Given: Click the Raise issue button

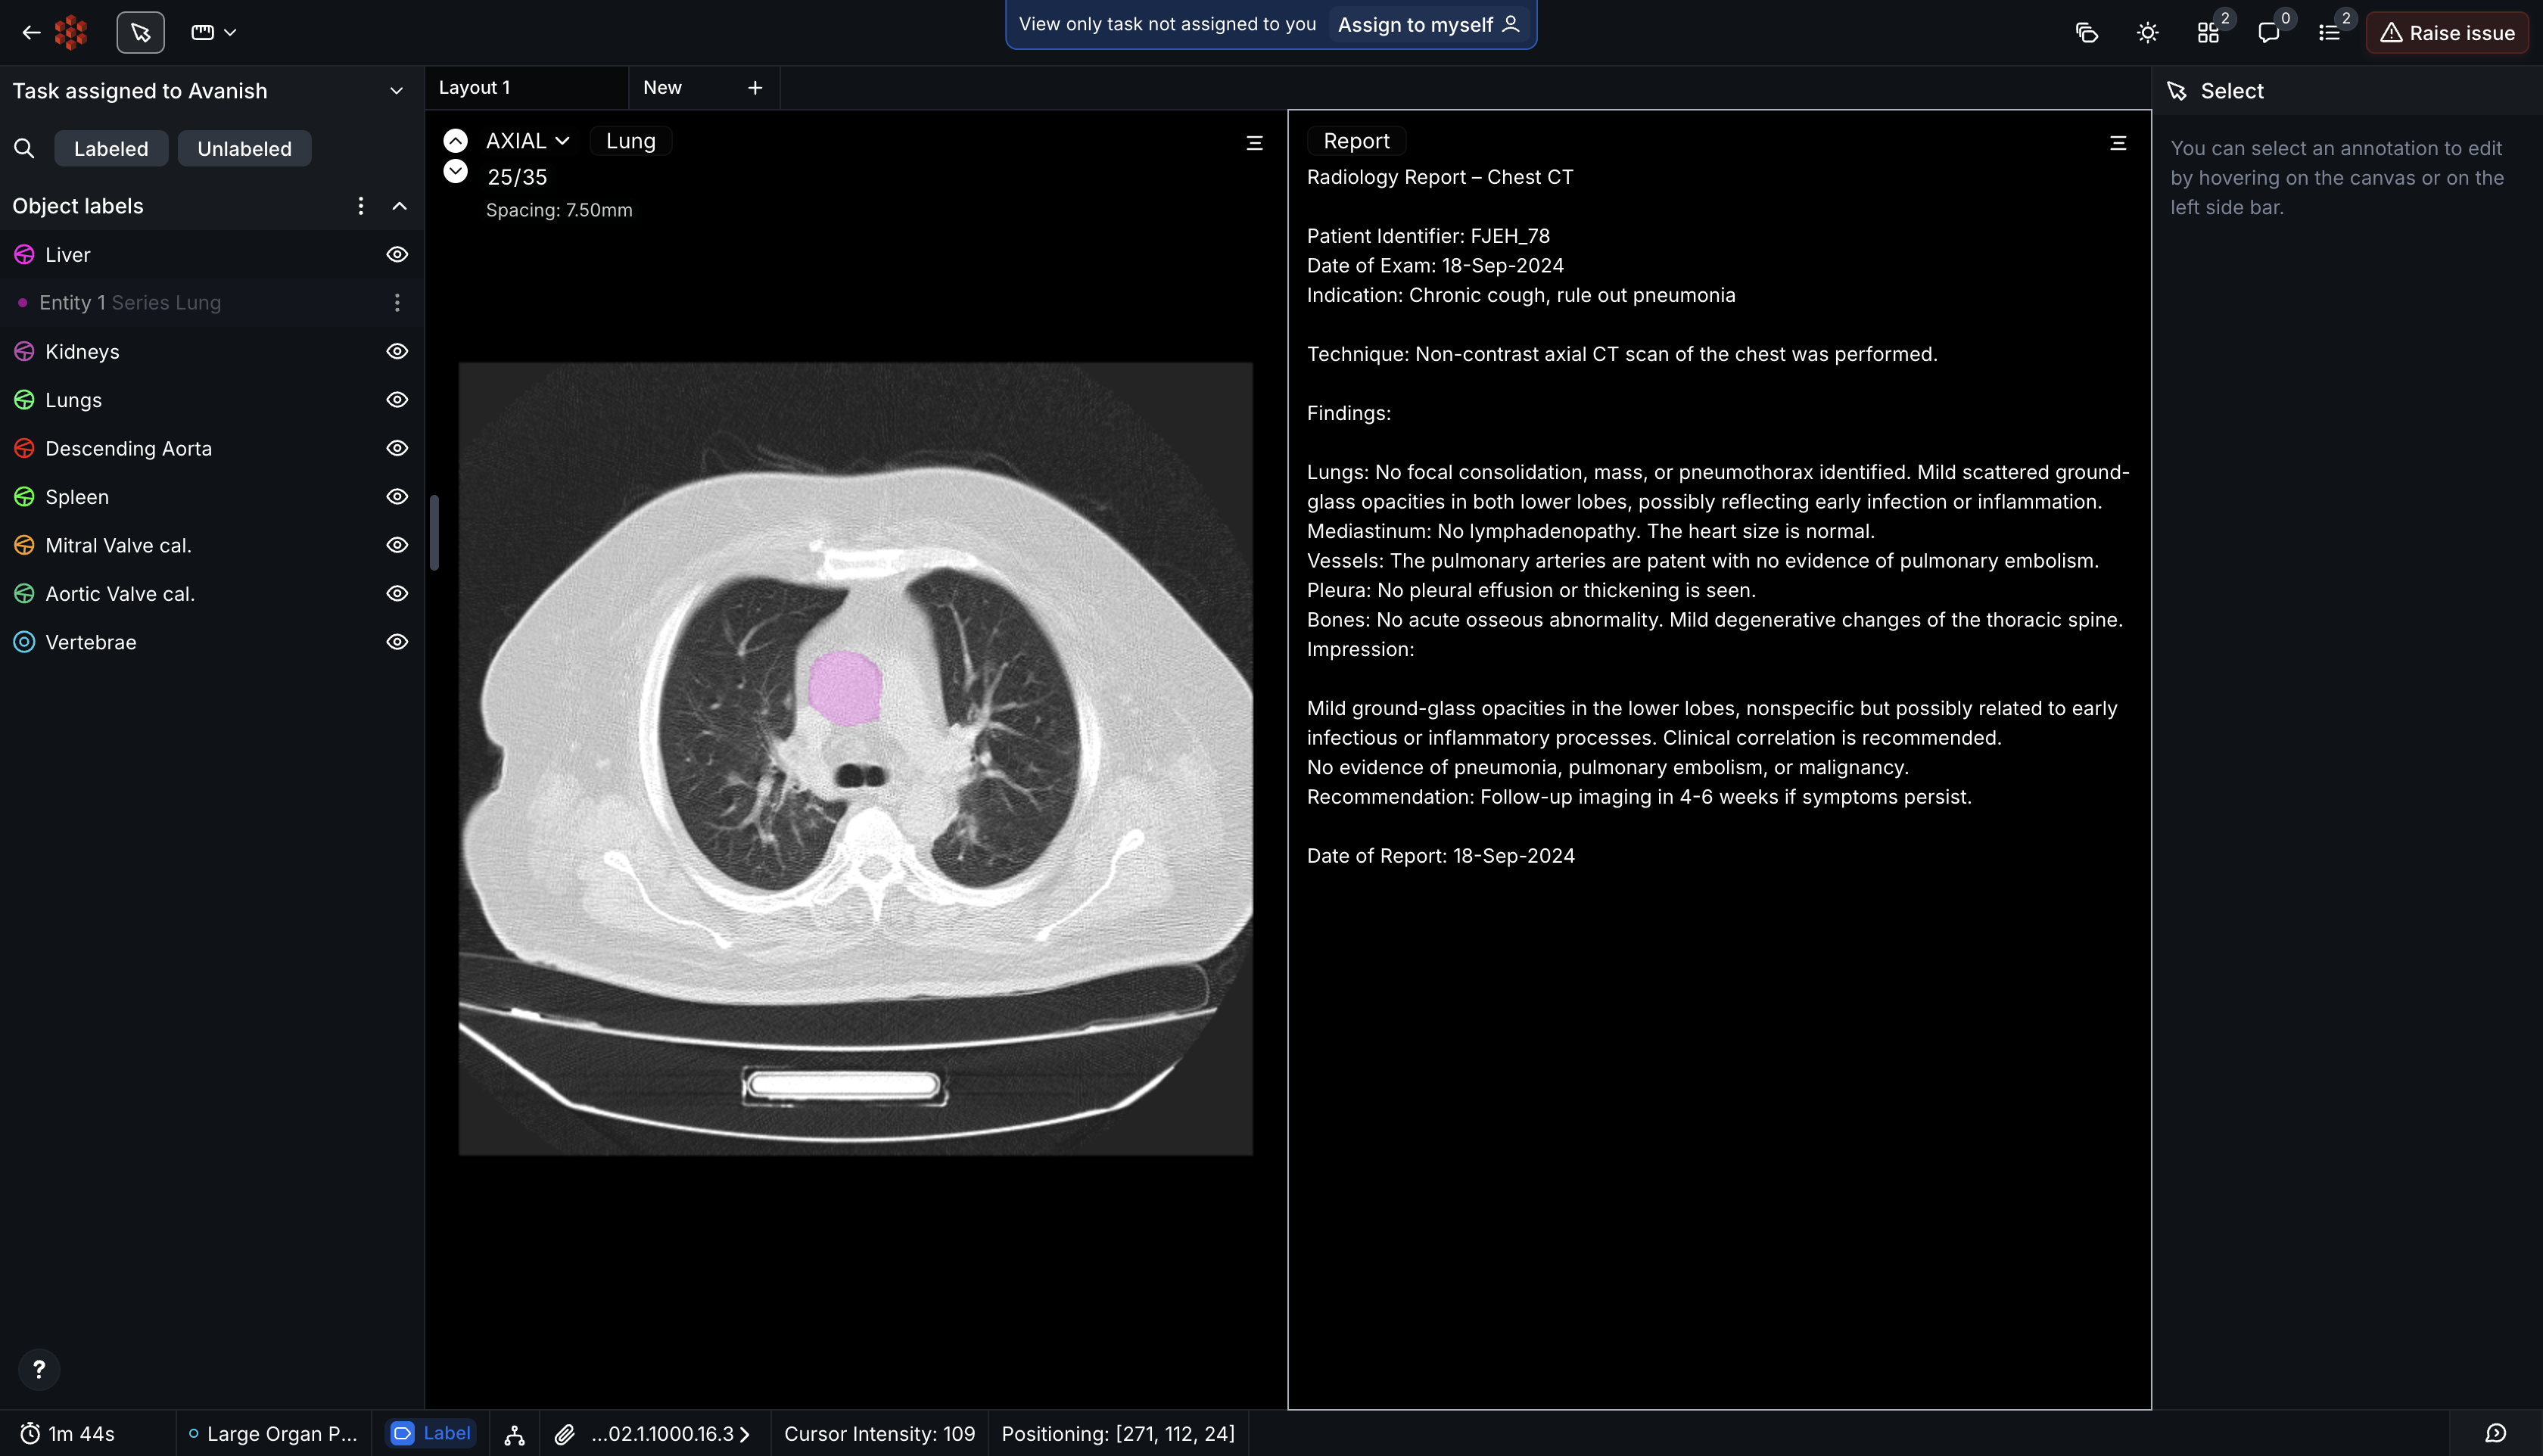Looking at the screenshot, I should tap(2447, 33).
